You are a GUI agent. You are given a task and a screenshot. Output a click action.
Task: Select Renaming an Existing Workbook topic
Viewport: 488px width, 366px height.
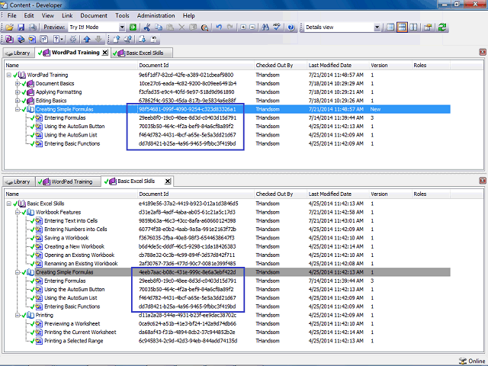pos(82,264)
